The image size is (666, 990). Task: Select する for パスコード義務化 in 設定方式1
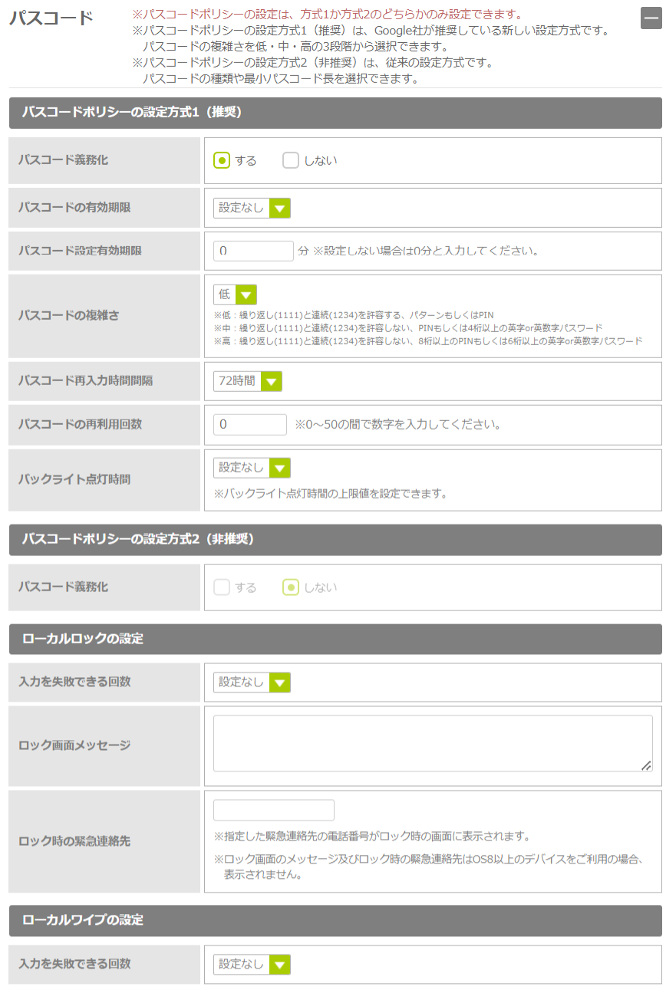click(x=221, y=160)
